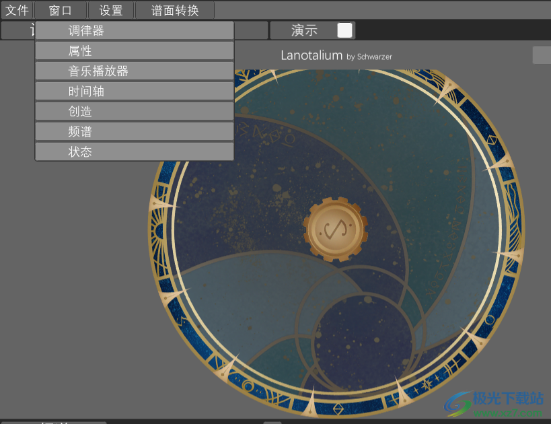Click the 演示 label
Screen dimensions: 551x424
pos(304,30)
